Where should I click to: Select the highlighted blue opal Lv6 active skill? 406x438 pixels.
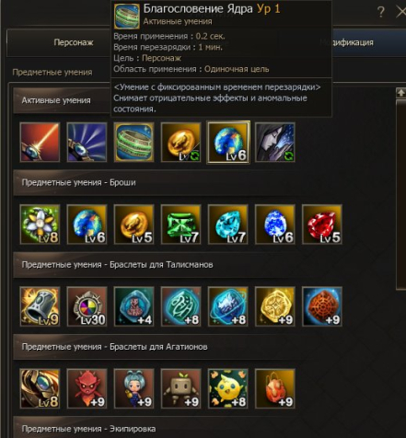tap(228, 143)
